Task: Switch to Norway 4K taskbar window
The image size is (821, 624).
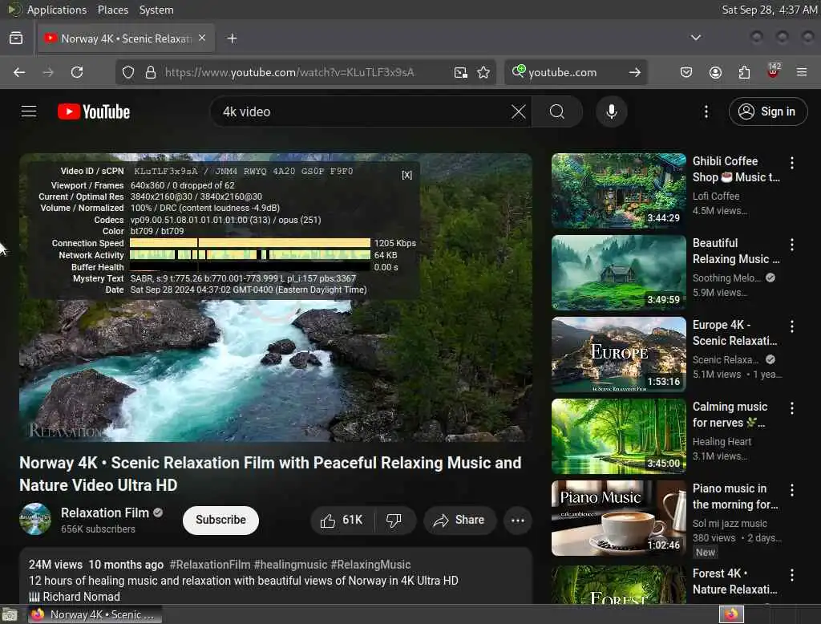Action: [95, 614]
